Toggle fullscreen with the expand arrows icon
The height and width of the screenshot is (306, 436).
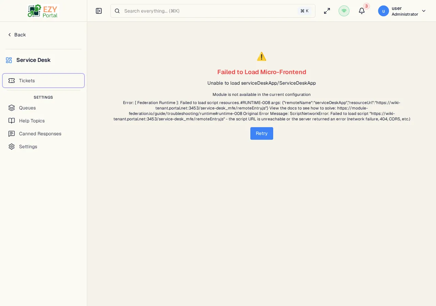click(x=327, y=11)
